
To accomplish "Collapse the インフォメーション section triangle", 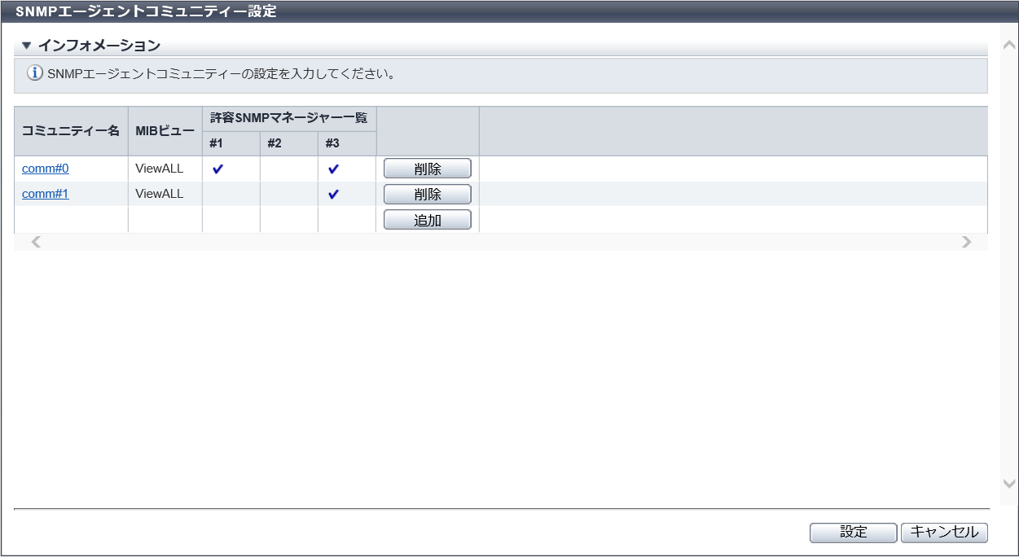I will tap(26, 46).
